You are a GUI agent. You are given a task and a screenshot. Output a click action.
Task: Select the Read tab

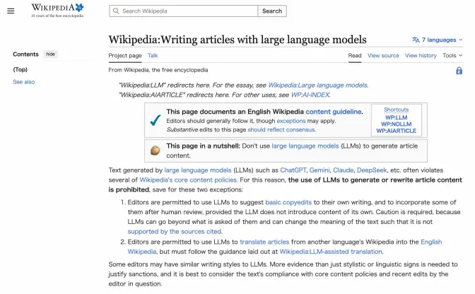(x=355, y=55)
